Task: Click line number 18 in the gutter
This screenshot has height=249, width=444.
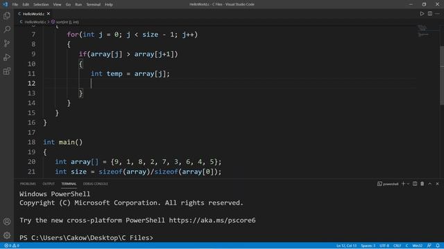Action: (32, 142)
